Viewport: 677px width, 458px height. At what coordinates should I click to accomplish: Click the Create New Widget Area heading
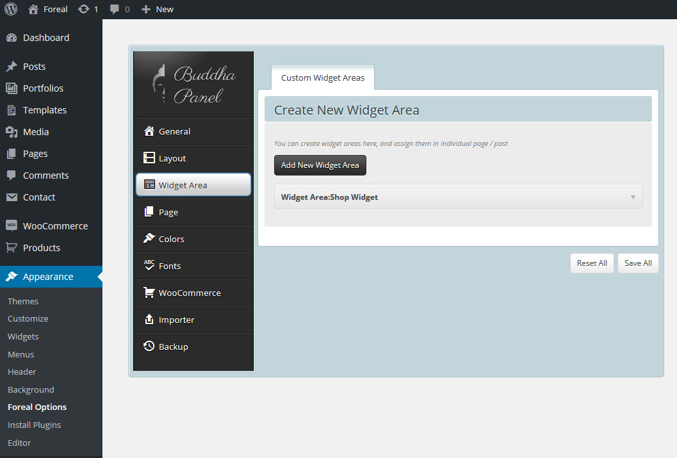coord(347,110)
